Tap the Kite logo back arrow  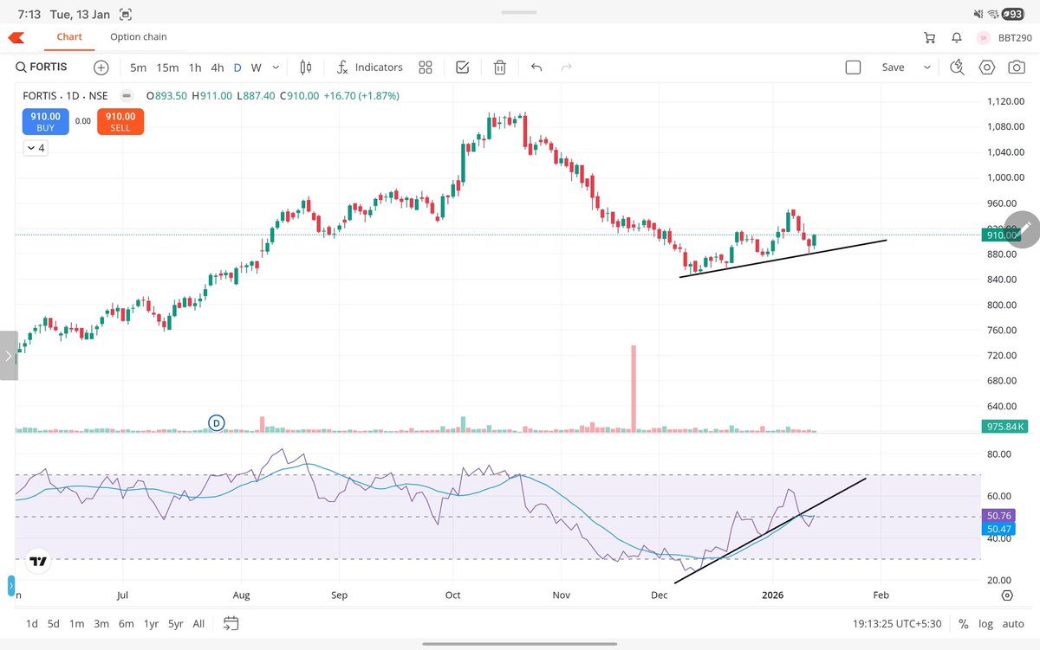(16, 37)
